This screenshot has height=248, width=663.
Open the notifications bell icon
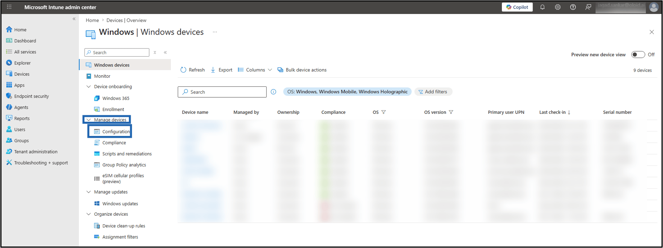(542, 7)
